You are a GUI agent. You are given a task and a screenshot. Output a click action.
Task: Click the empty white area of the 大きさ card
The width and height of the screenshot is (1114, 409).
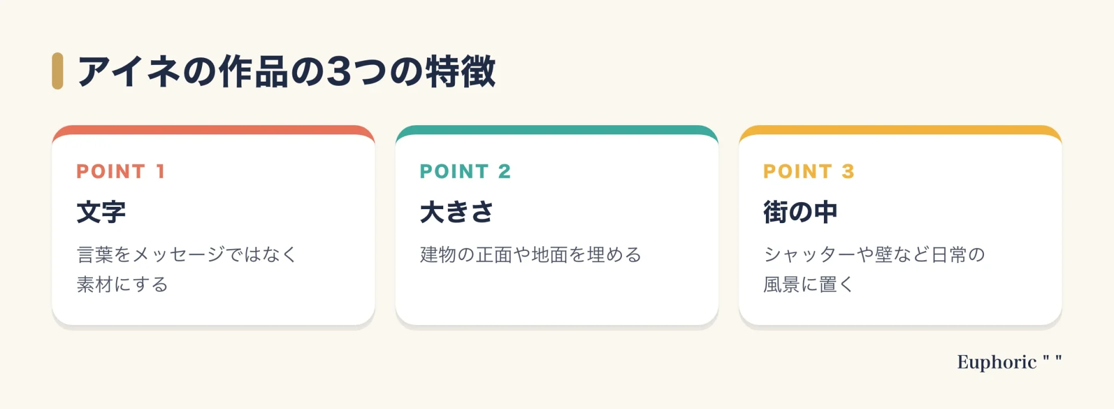click(x=557, y=295)
